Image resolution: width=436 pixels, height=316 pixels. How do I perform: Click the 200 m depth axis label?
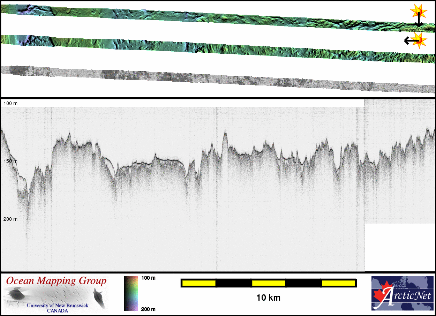[x=10, y=219]
